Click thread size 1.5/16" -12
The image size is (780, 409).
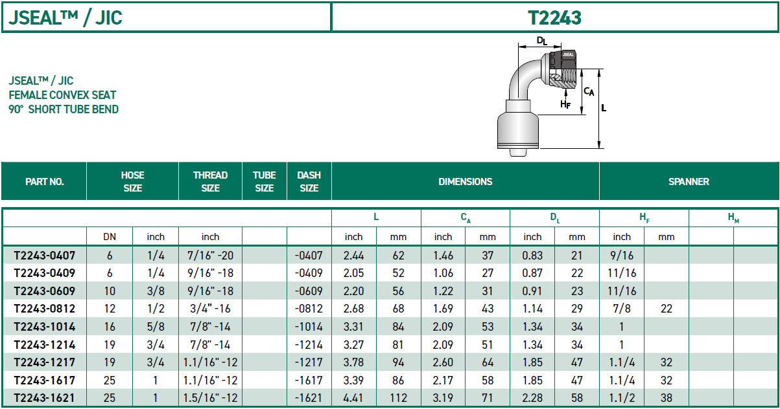tap(210, 398)
